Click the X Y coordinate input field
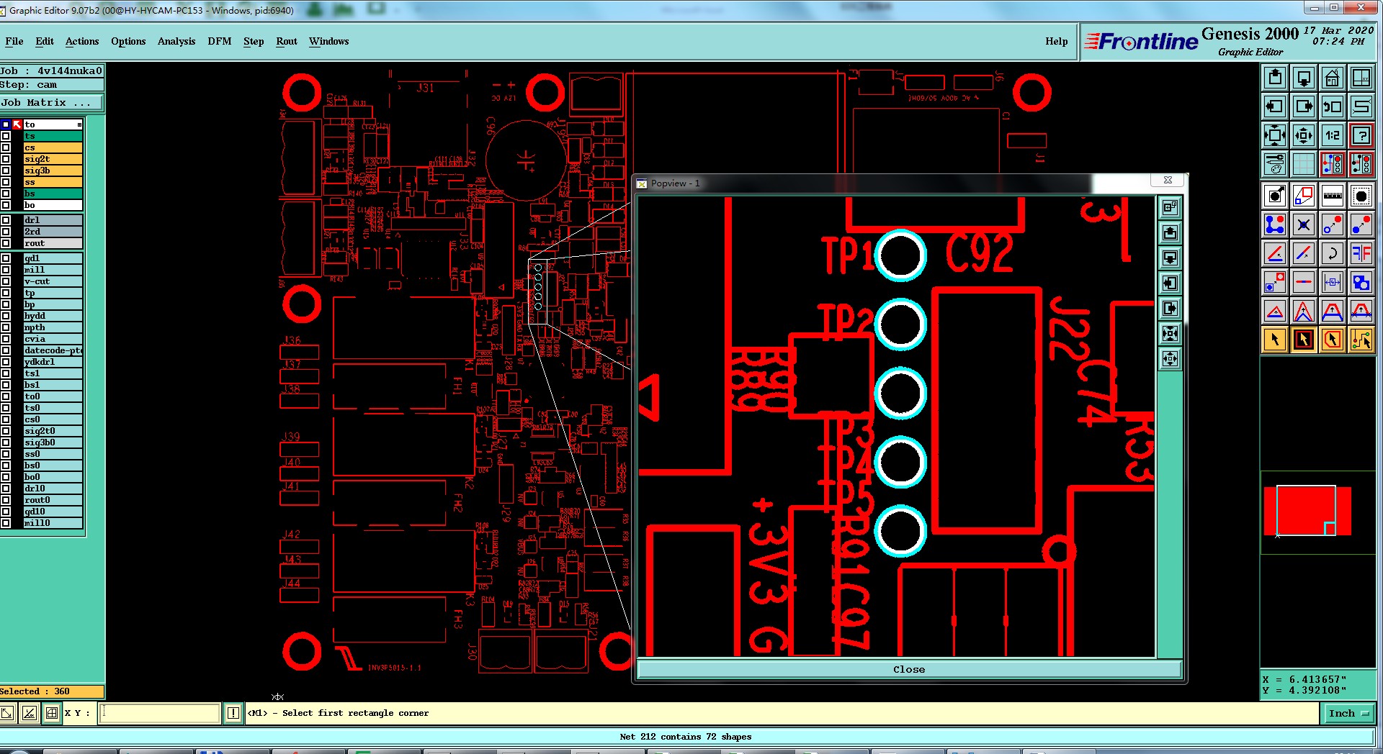Screen dimensions: 1383x754 tap(159, 713)
